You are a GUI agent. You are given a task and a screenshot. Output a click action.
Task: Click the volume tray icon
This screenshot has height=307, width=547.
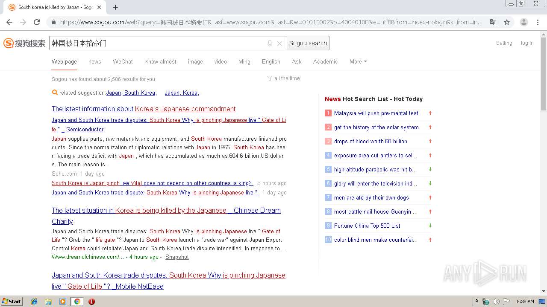tap(496, 301)
